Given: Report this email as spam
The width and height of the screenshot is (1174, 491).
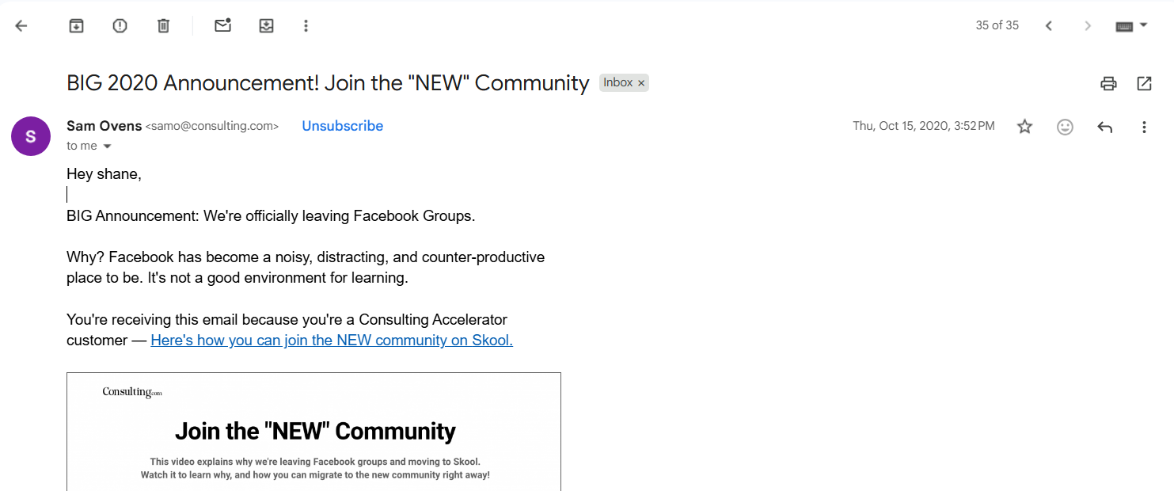Looking at the screenshot, I should (x=120, y=26).
